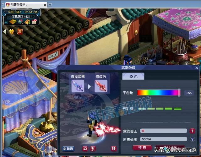Open the tab list dropdown arrow at far left
The image size is (201, 157).
[x=3, y=5]
